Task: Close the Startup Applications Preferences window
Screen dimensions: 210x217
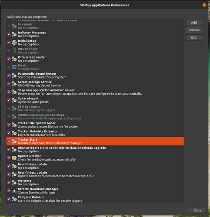Action: 204,5
